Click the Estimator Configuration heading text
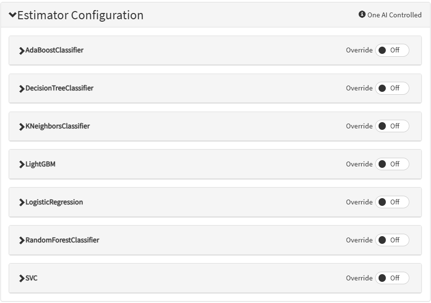Image resolution: width=431 pixels, height=303 pixels. click(x=80, y=15)
